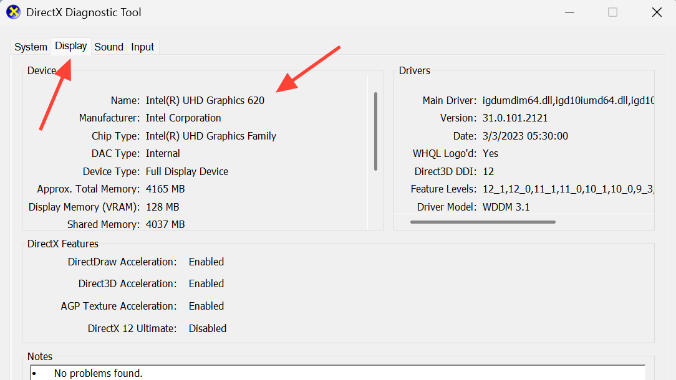Click the '128 MB' VRAM value
This screenshot has height=380, width=676.
[163, 207]
